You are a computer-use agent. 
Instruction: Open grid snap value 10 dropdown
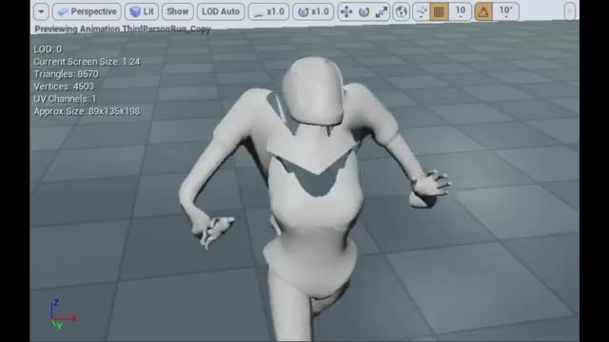[x=460, y=12]
